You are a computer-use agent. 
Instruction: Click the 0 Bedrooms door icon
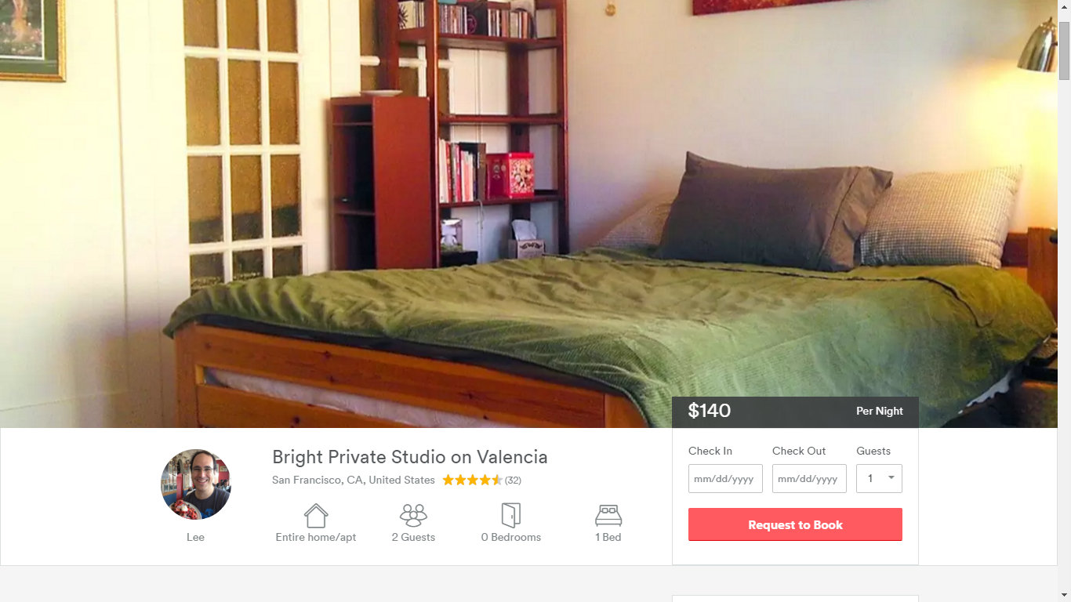pyautogui.click(x=511, y=515)
